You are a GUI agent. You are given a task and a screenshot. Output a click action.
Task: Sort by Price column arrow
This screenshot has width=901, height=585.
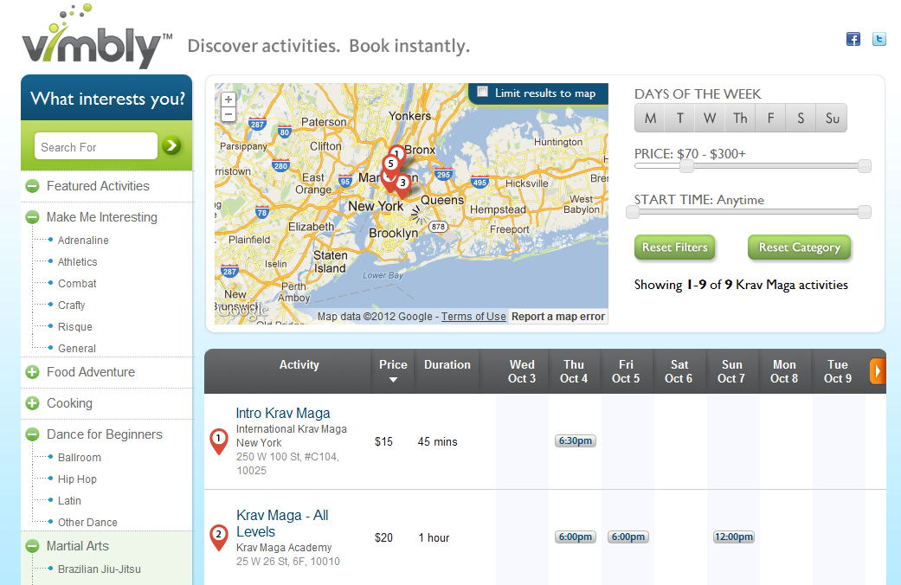393,380
